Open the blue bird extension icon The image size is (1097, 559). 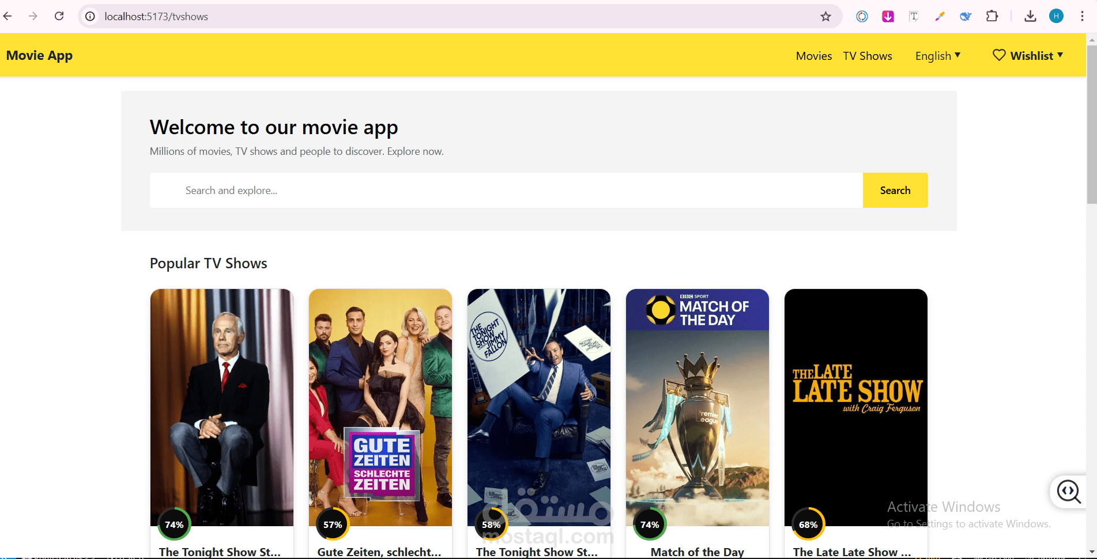(966, 17)
